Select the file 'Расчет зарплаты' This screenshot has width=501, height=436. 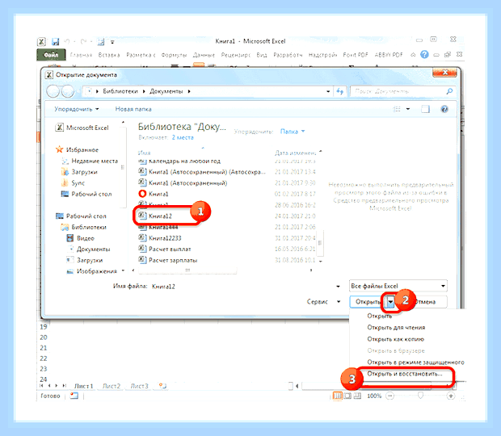tap(168, 260)
